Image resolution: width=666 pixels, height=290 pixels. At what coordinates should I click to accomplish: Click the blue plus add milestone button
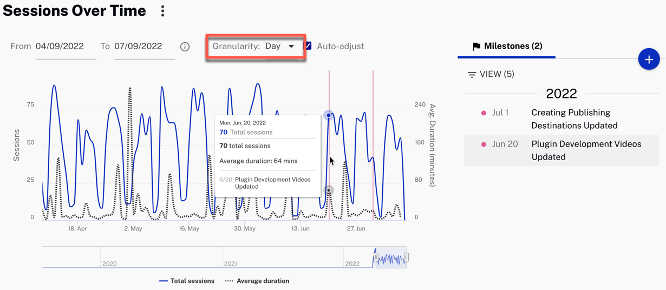[648, 60]
